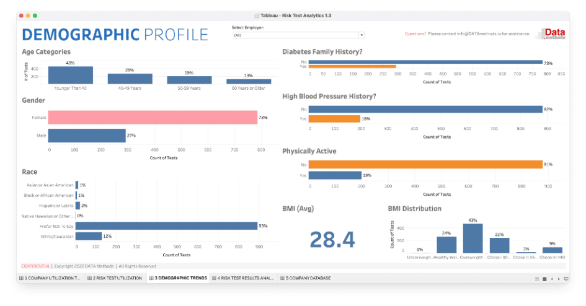Viewport: 586px width, 306px height.
Task: Click the green macOS fullscreen button
Action: tap(35, 15)
